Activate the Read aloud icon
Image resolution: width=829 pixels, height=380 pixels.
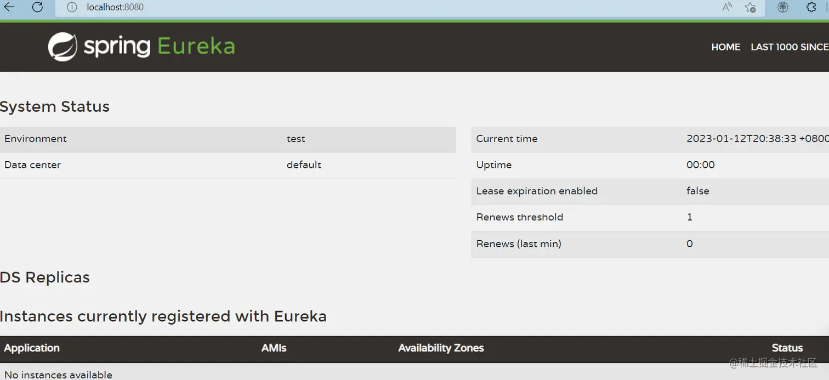pos(728,7)
